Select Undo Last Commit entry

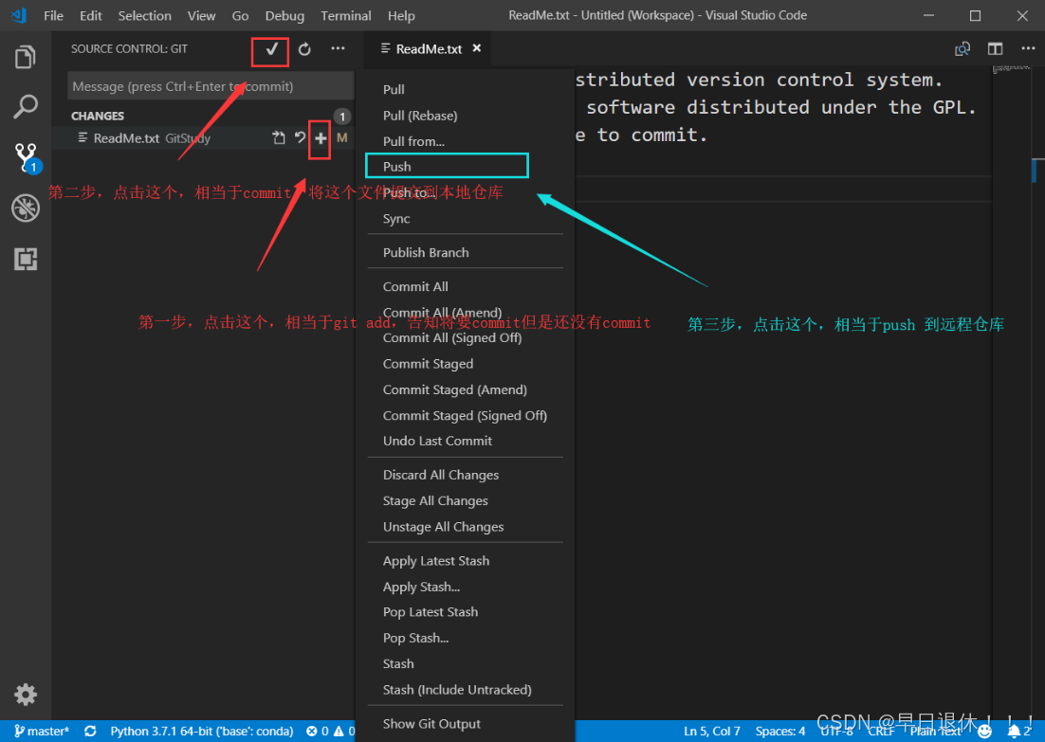[466, 441]
